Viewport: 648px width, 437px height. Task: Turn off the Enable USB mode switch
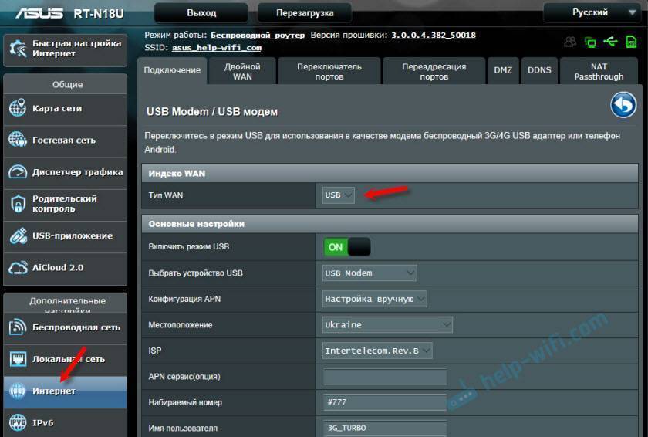(x=347, y=247)
